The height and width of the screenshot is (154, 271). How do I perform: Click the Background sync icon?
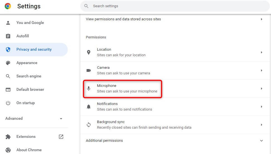coord(89,125)
